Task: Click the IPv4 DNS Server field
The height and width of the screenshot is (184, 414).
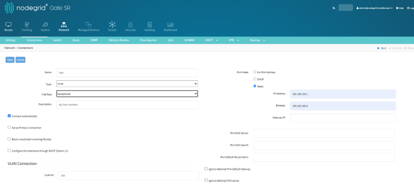Action: coord(324,134)
